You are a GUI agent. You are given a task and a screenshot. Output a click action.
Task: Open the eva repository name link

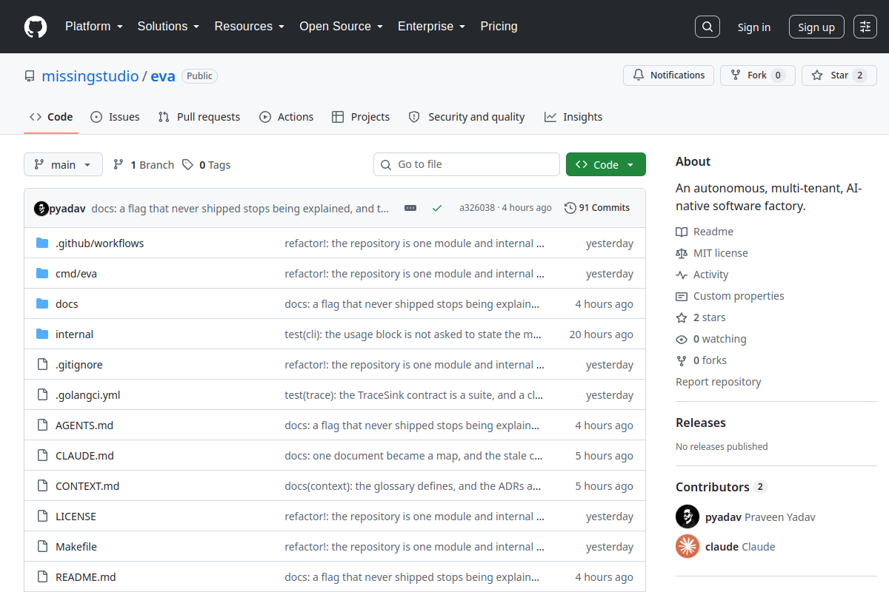[163, 76]
